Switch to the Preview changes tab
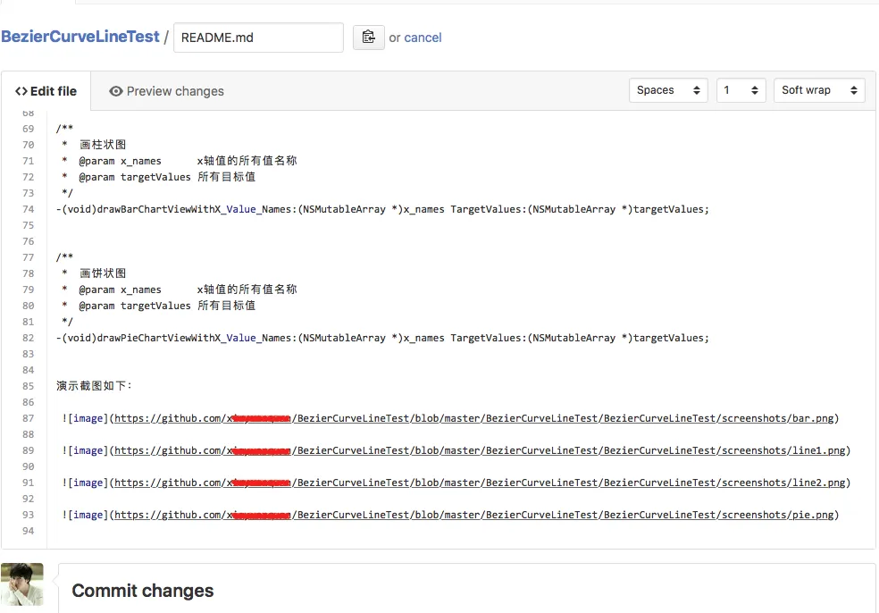Image resolution: width=879 pixels, height=613 pixels. click(166, 91)
